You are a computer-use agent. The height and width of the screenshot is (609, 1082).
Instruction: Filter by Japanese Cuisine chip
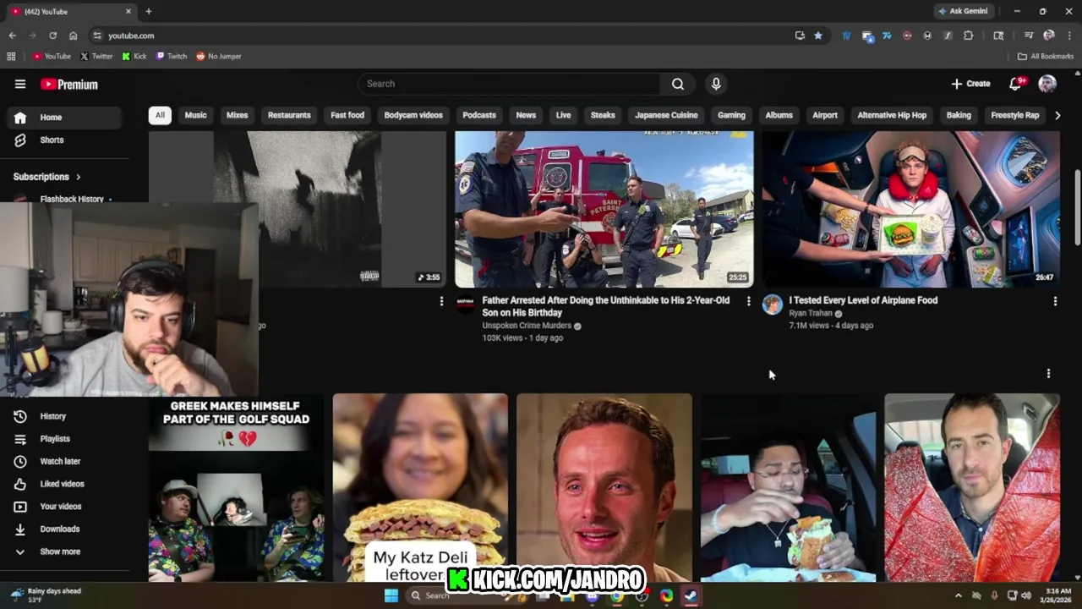[666, 115]
